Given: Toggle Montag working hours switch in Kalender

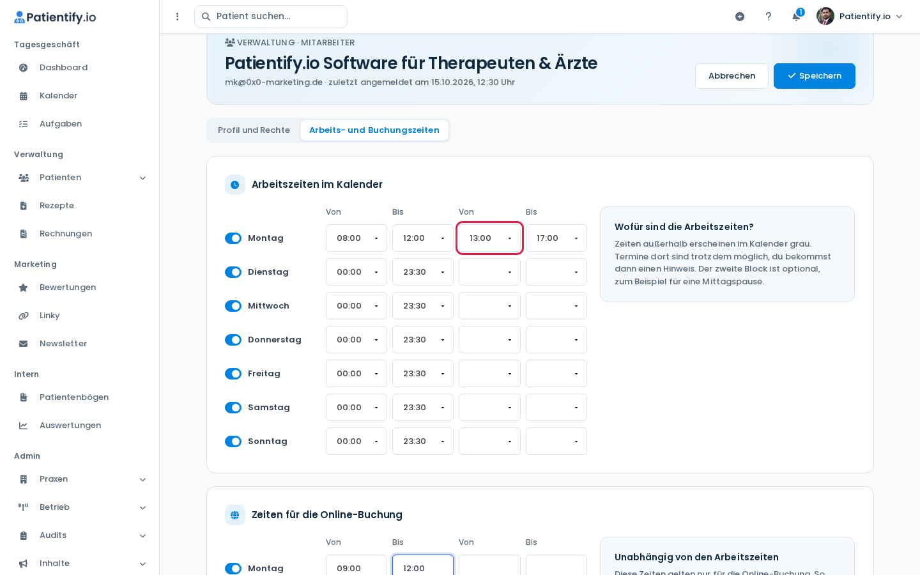Looking at the screenshot, I should click(233, 238).
